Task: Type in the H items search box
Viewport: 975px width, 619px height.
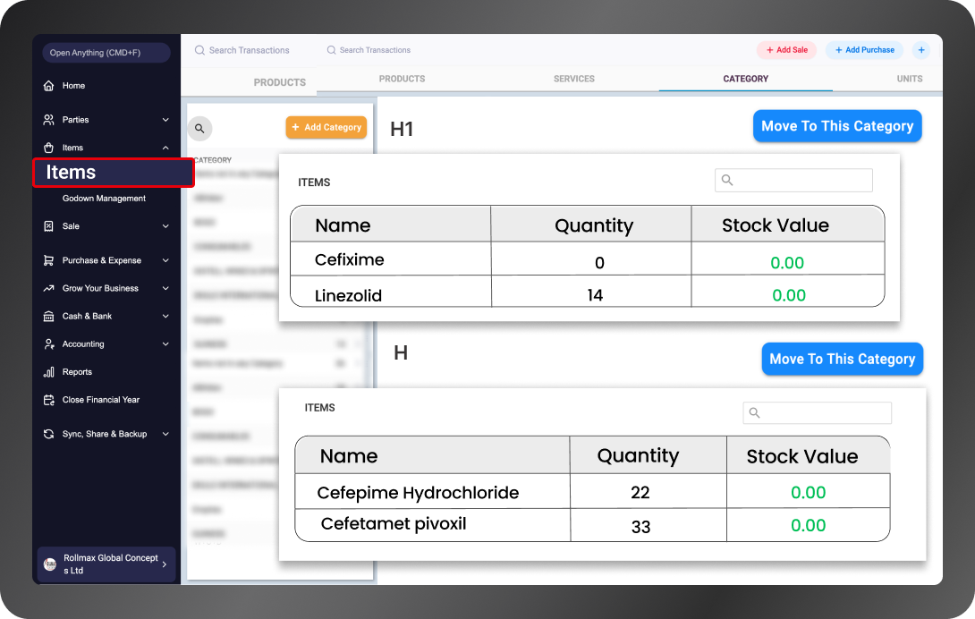Action: 817,412
